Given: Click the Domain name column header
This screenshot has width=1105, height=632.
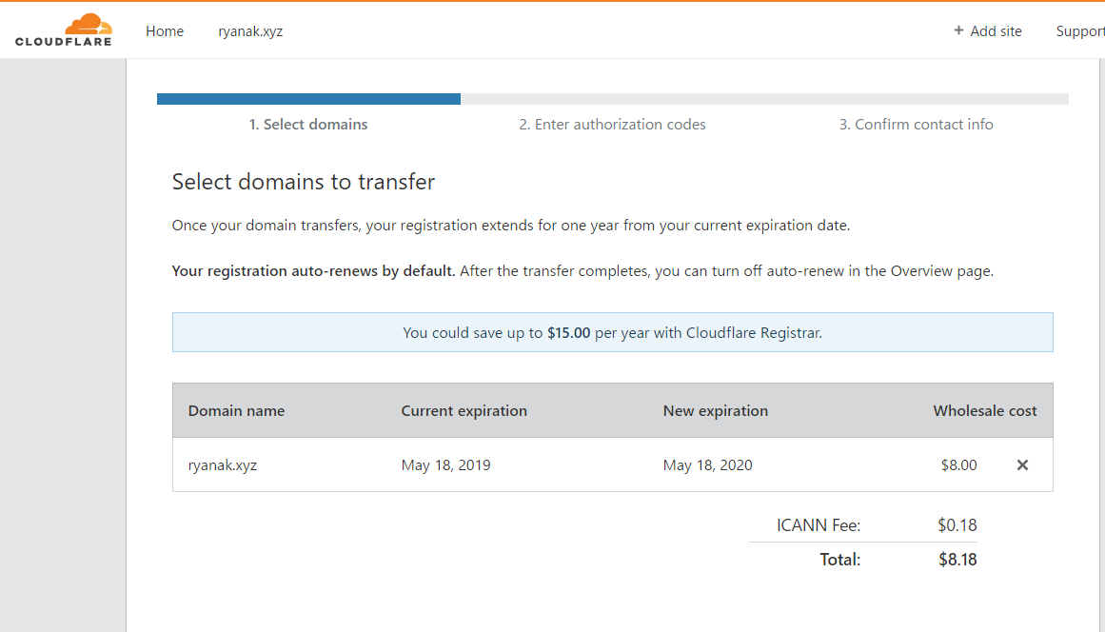Looking at the screenshot, I should [236, 411].
